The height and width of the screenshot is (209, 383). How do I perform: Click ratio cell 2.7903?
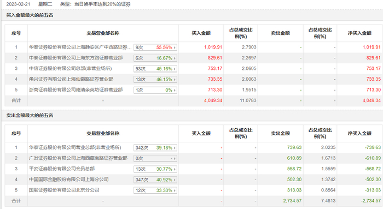(x=249, y=47)
